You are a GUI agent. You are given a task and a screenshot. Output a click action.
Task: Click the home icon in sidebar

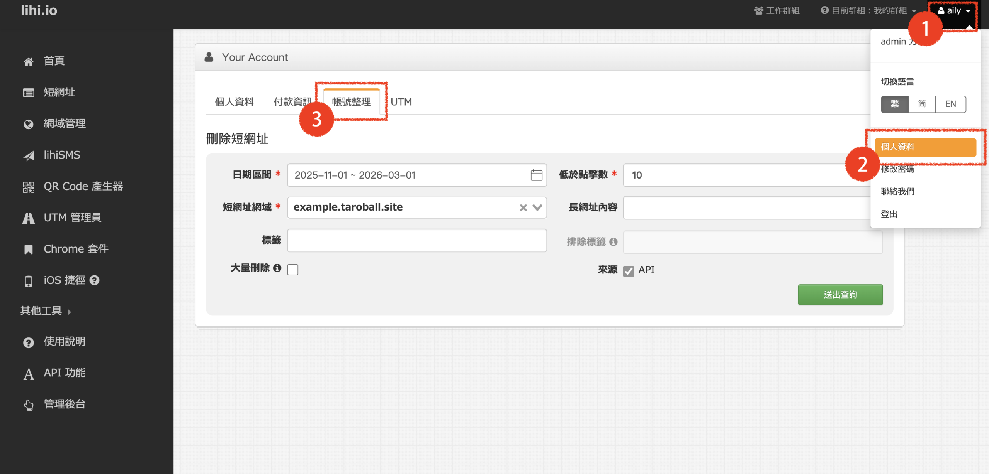coord(28,61)
